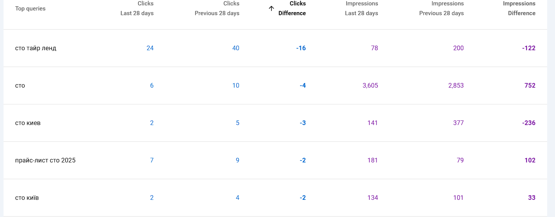This screenshot has height=217, width=555.
Task: Click the 40 previous clicks value
Action: coord(236,48)
